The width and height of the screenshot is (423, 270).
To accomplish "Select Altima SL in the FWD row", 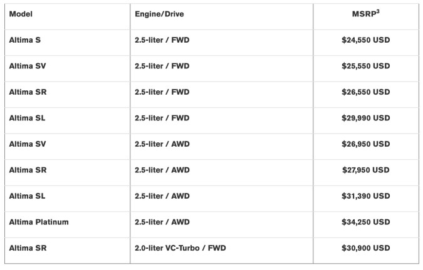I will click(x=27, y=118).
